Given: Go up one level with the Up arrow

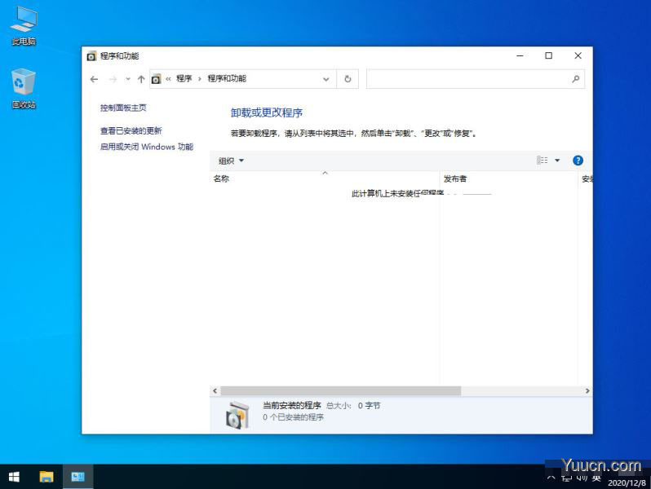Looking at the screenshot, I should pos(141,79).
